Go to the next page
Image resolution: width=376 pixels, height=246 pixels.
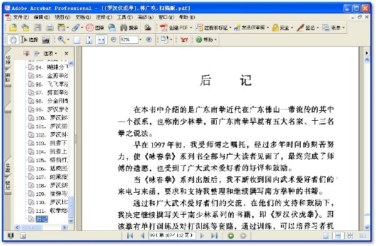(202, 236)
